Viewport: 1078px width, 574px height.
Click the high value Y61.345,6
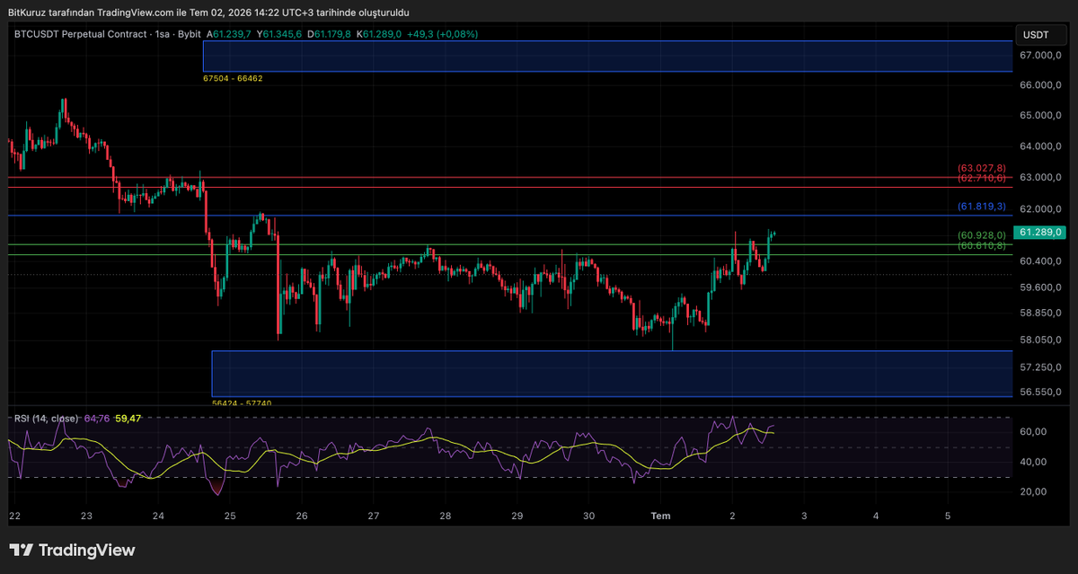(x=280, y=34)
